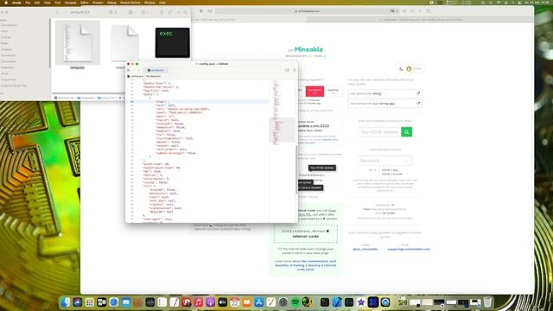553x311 pixels.
Task: Go back in Xcode editor history
Action: (x=134, y=70)
